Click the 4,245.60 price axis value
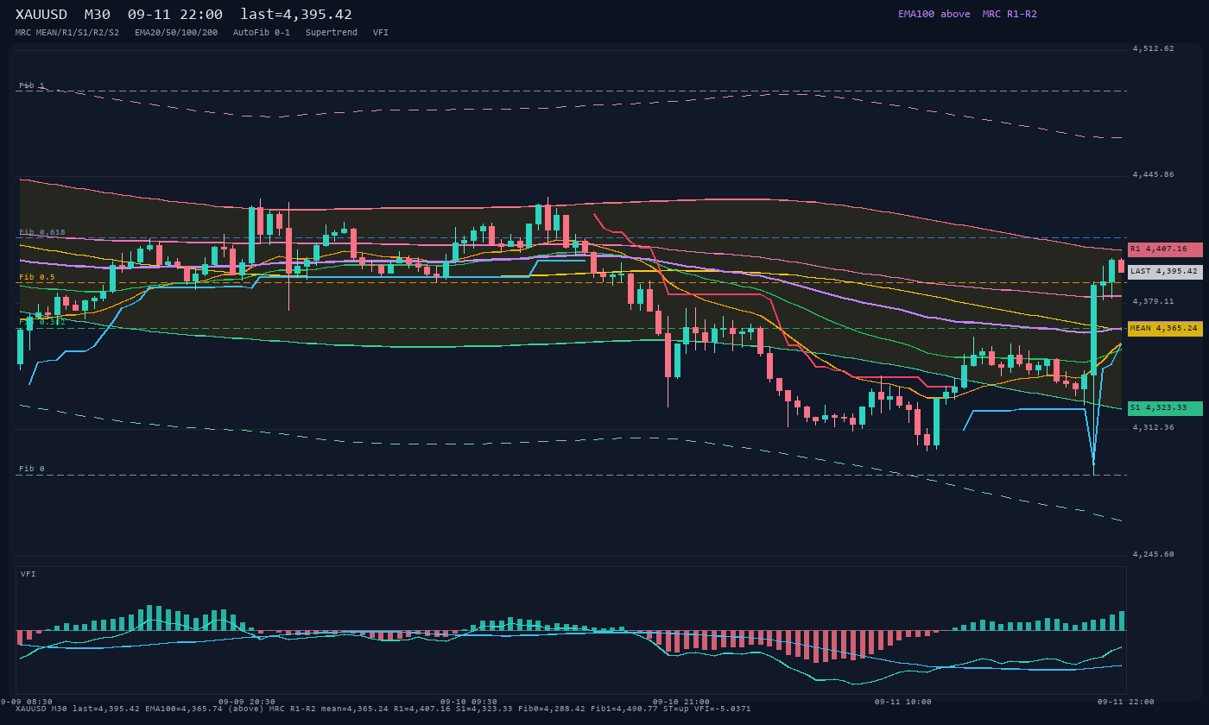1209x725 pixels. 1153,555
